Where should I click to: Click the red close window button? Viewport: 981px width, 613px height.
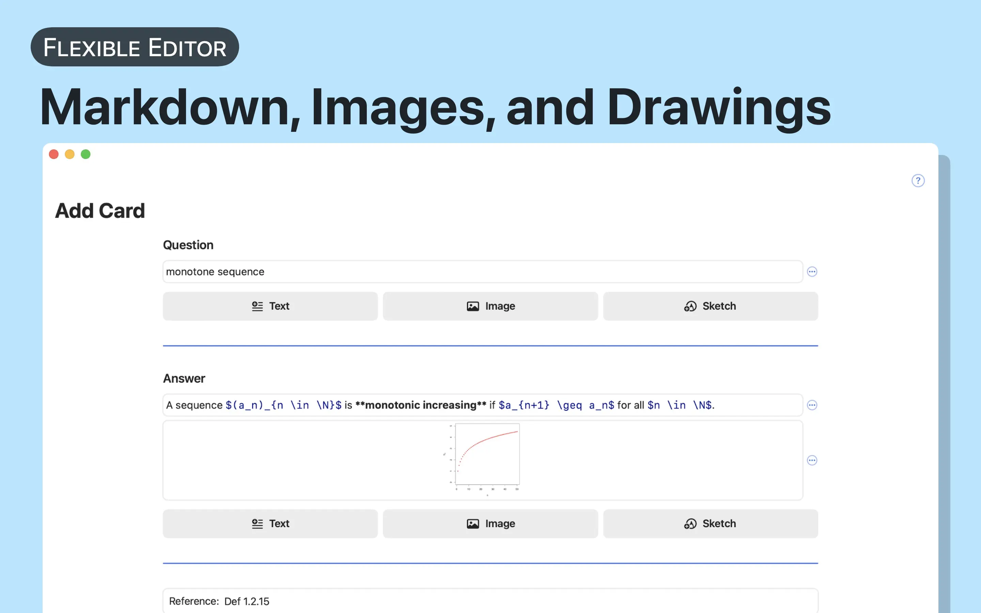pos(53,154)
